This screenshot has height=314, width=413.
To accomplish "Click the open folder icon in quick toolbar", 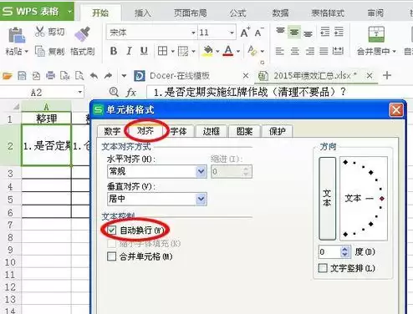I will pos(8,76).
